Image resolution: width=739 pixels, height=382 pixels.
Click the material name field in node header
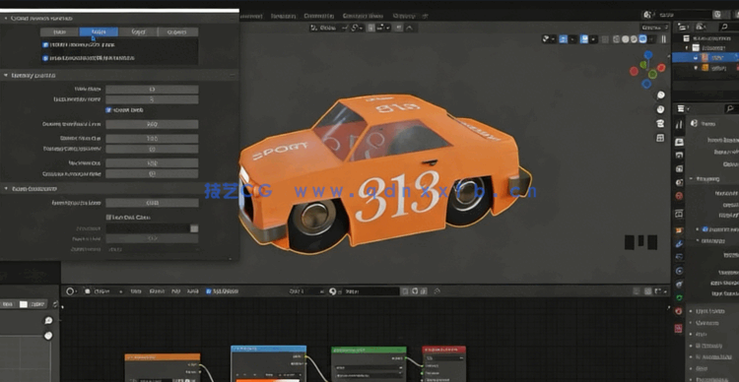(371, 291)
